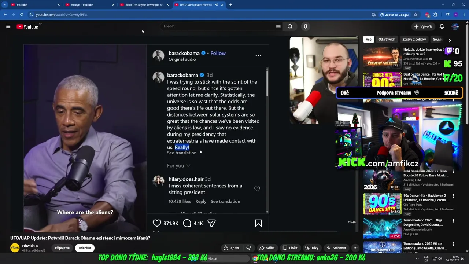Open YouTube notifications bell
Viewport: 469px width, 264px height.
(x=442, y=26)
